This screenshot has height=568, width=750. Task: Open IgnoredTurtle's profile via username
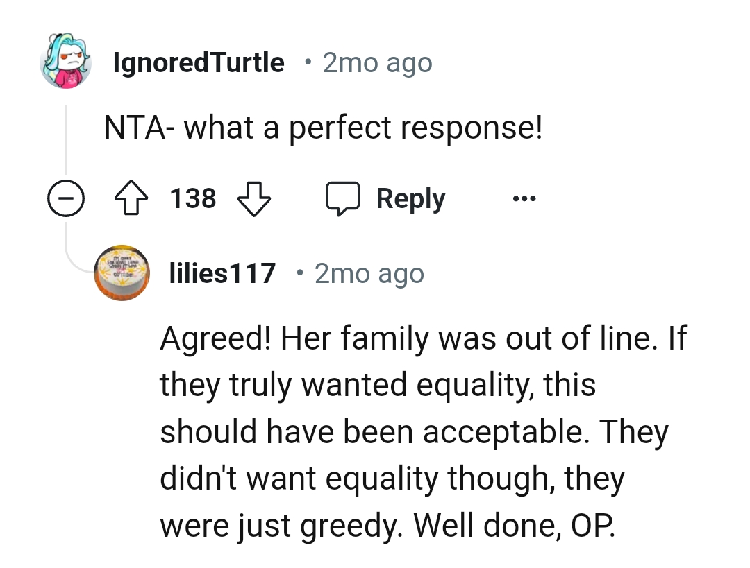click(x=198, y=62)
